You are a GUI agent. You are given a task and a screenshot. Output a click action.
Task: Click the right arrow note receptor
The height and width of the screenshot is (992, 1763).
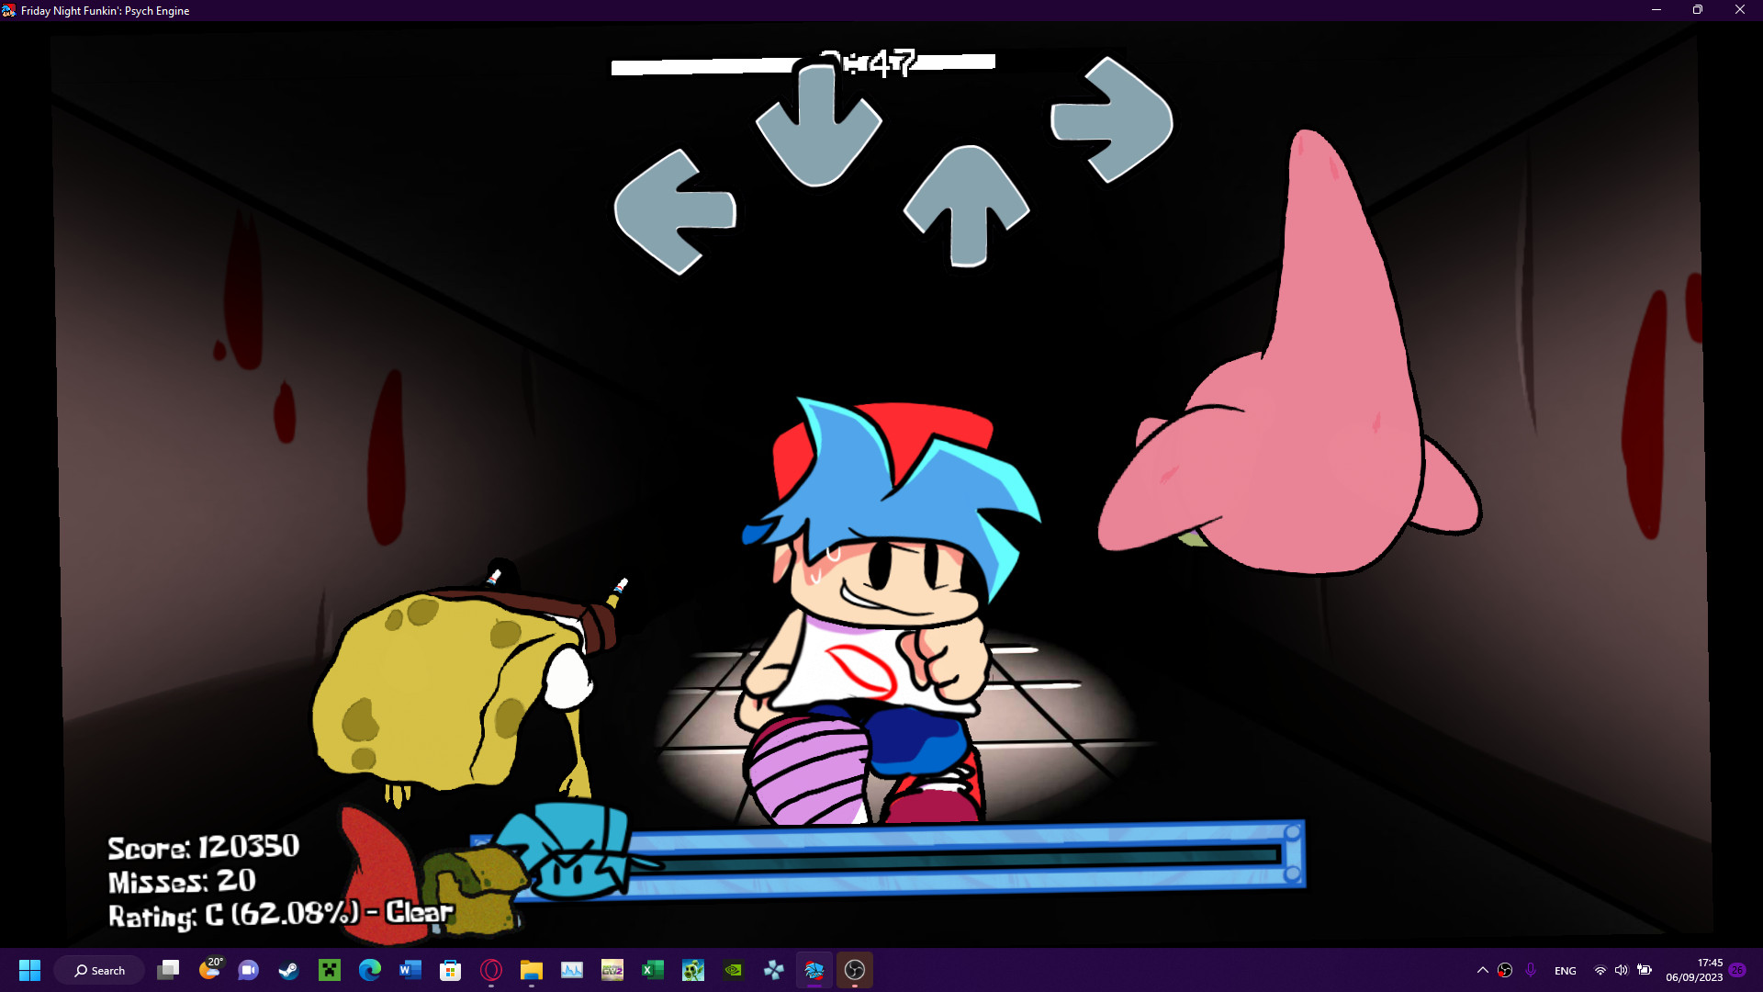(1112, 120)
